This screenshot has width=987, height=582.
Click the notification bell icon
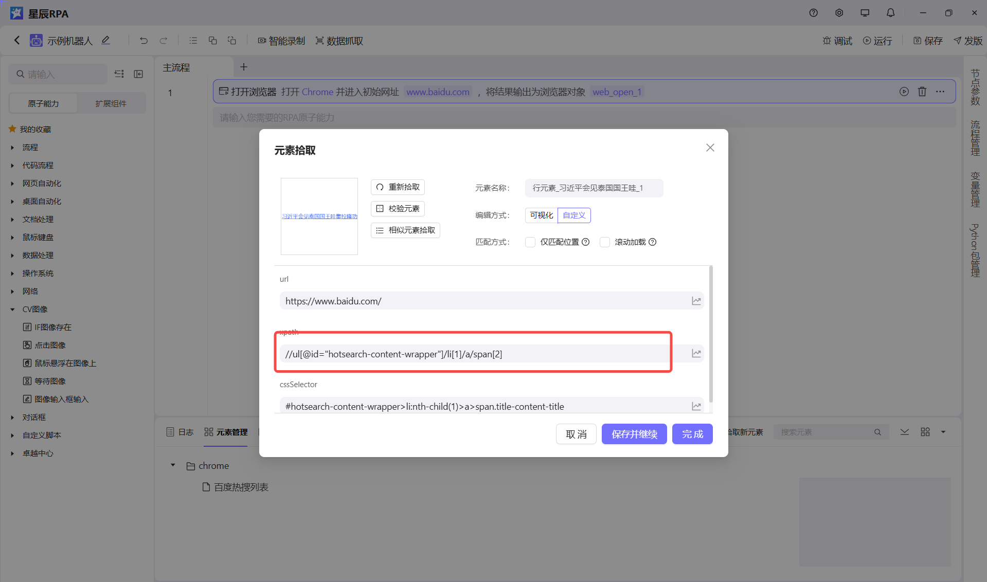[x=890, y=13]
